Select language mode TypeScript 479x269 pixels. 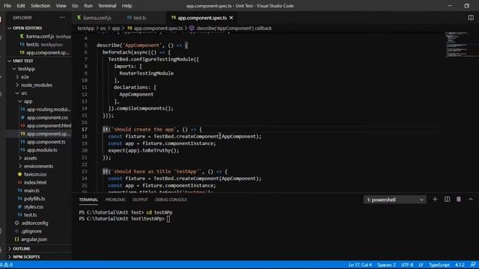tap(439, 265)
